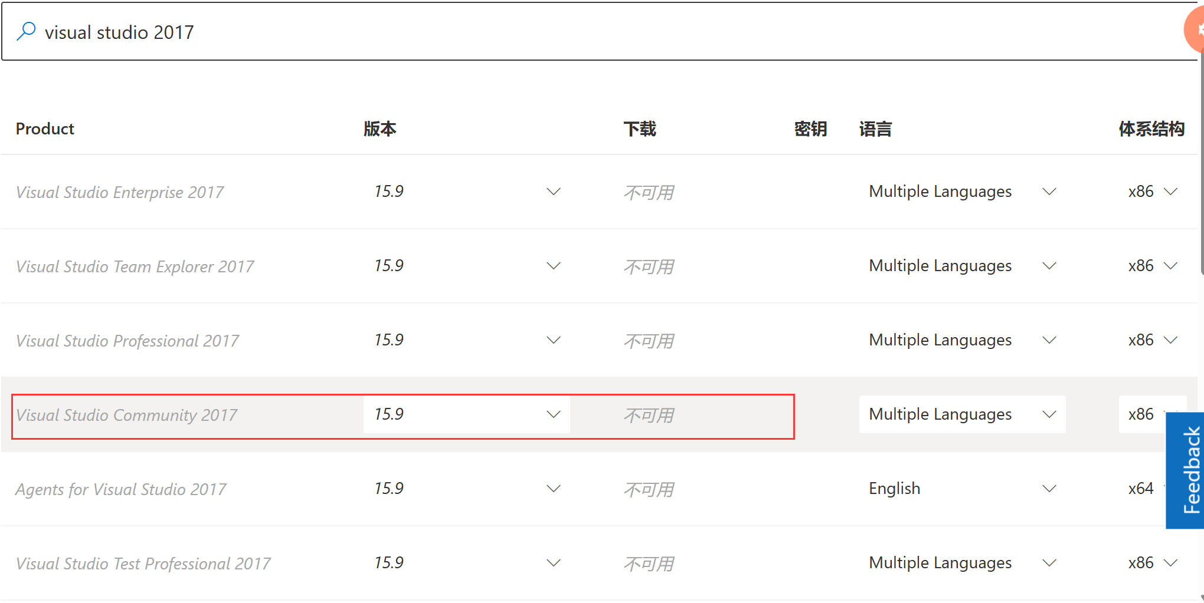Open version dropdown for Visual Studio Community 2017
1204x603 pixels.
coord(466,414)
